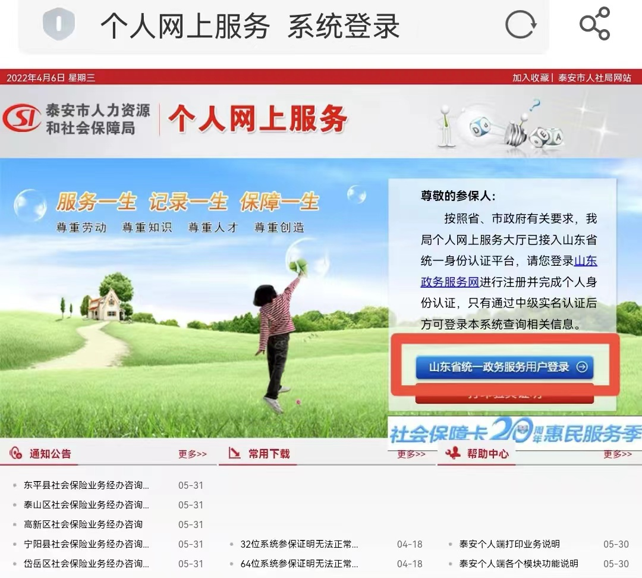Select the 常用下载 tab heading
The width and height of the screenshot is (642, 578).
(269, 454)
